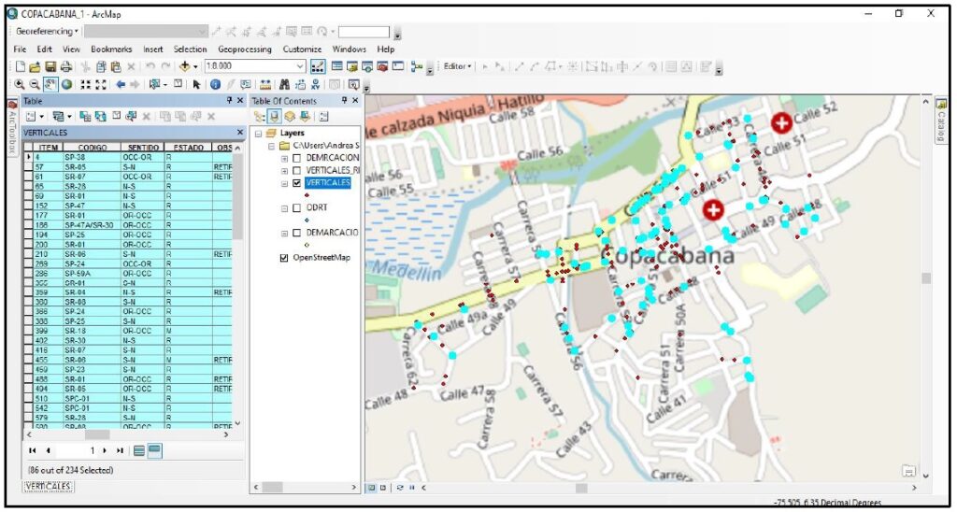
Task: Click List By Drawing Order in Table Of Contents
Action: click(x=260, y=116)
